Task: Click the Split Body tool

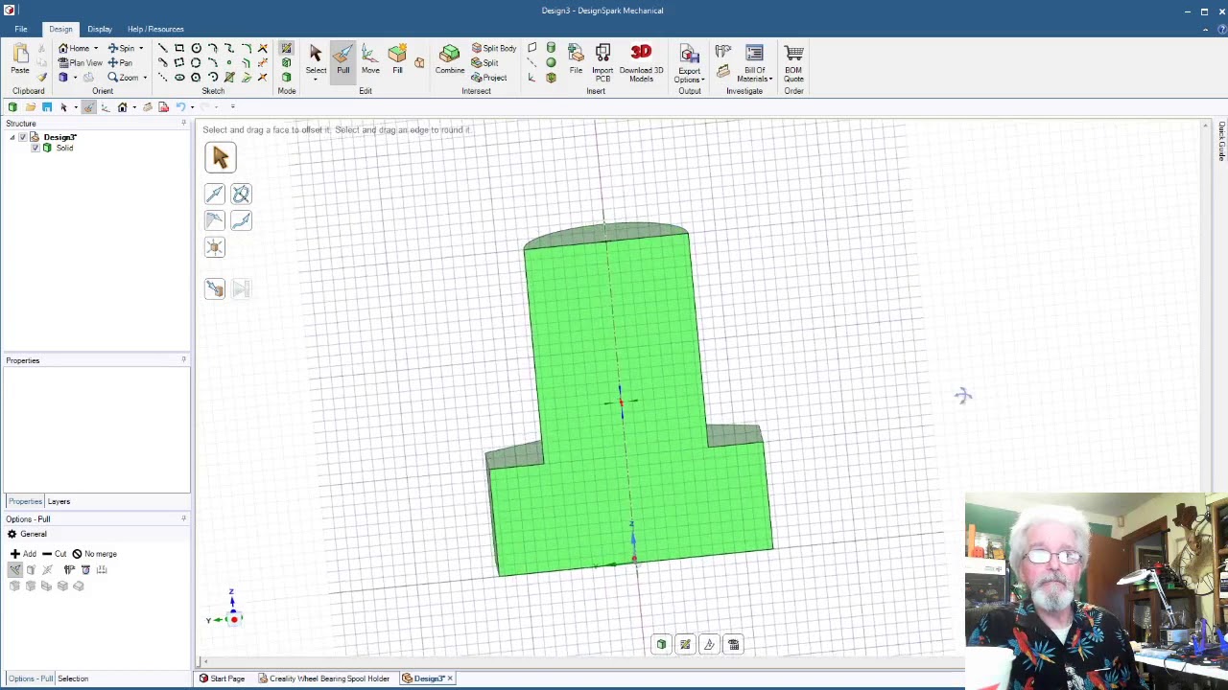Action: tap(494, 48)
